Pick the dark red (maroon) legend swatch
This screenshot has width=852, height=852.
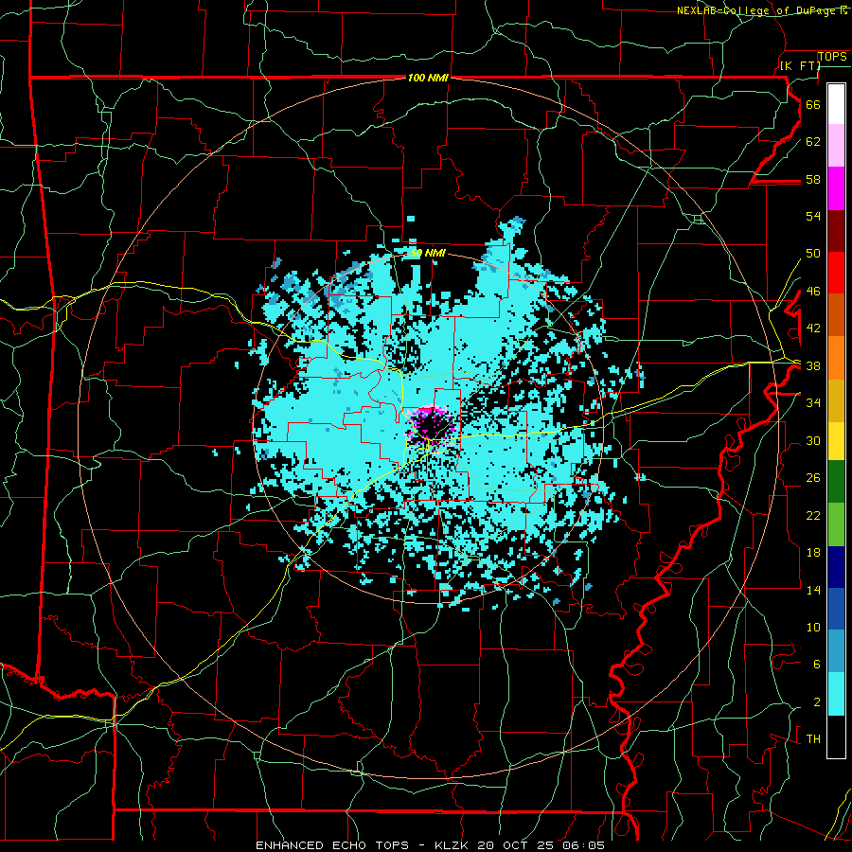[x=836, y=231]
